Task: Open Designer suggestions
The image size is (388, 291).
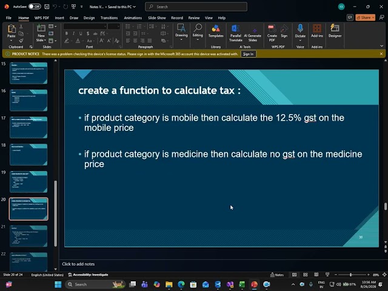Action: pyautogui.click(x=335, y=31)
